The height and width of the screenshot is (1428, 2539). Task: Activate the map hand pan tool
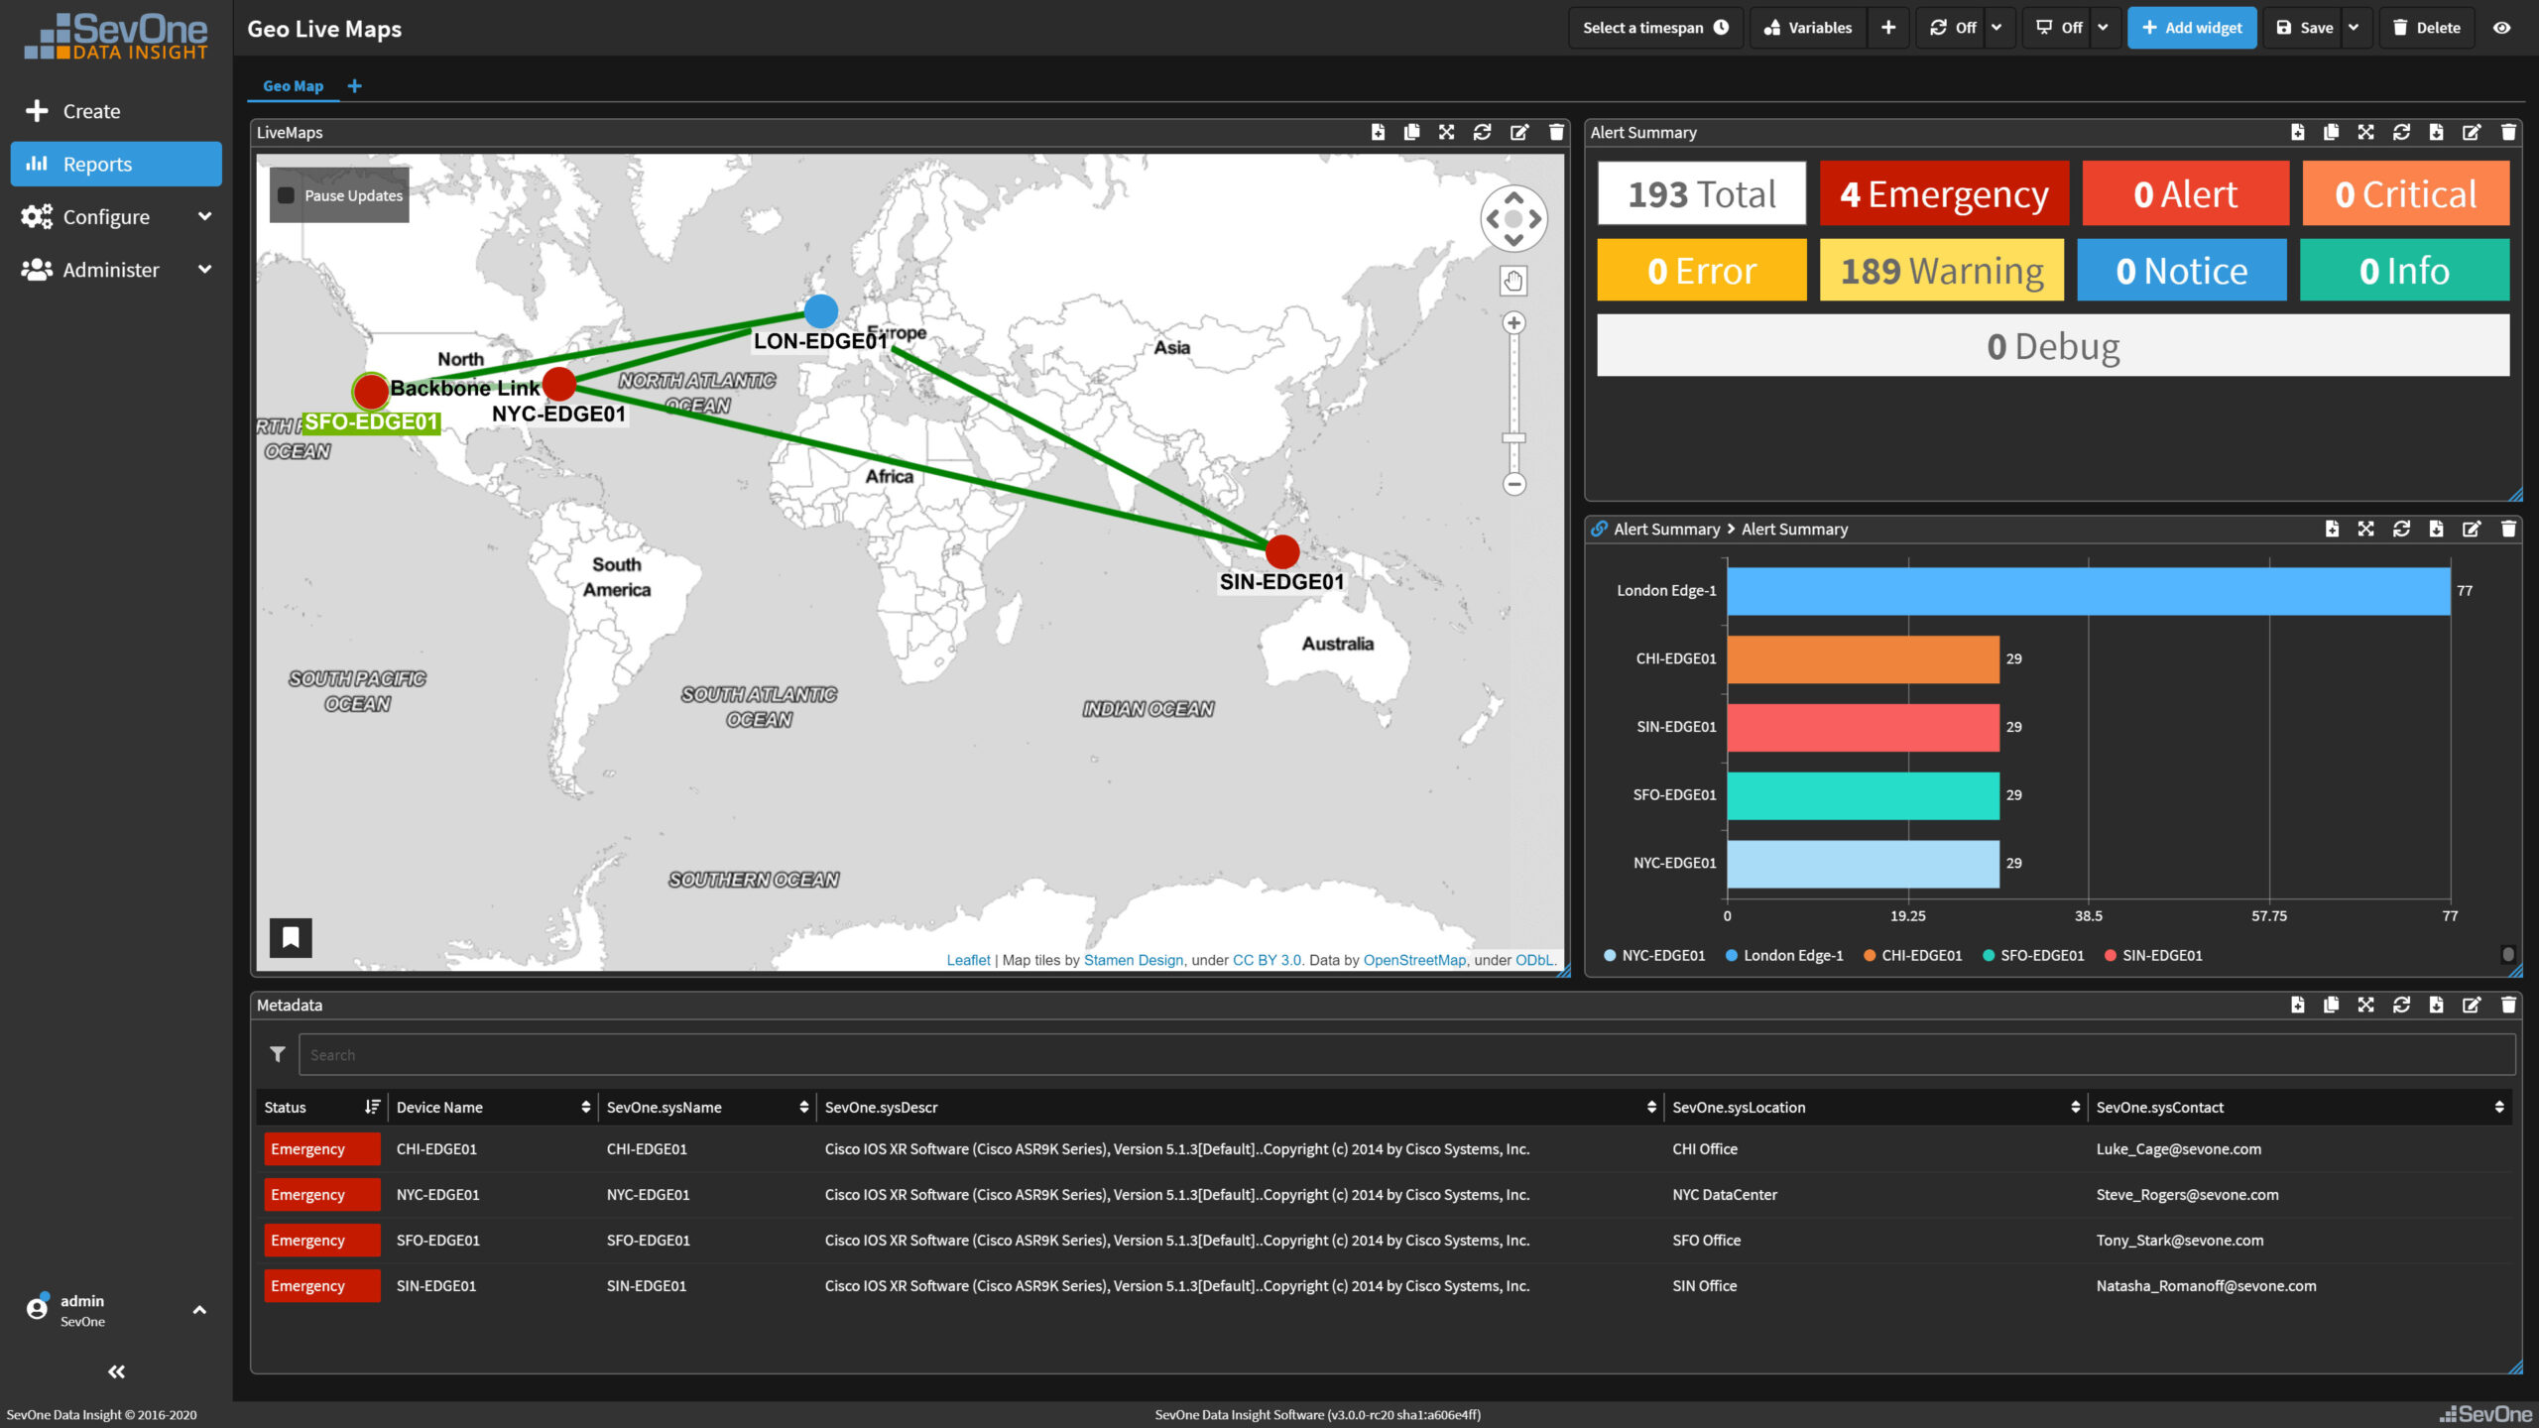pyautogui.click(x=1513, y=281)
